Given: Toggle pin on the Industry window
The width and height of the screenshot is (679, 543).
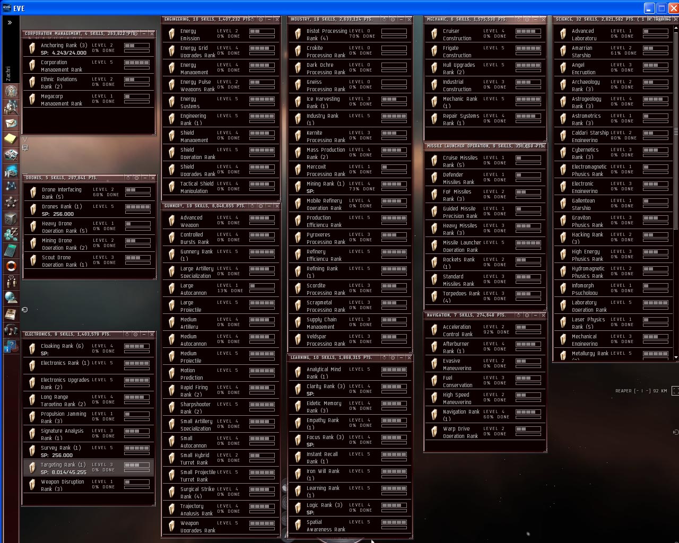Looking at the screenshot, I should pos(393,19).
